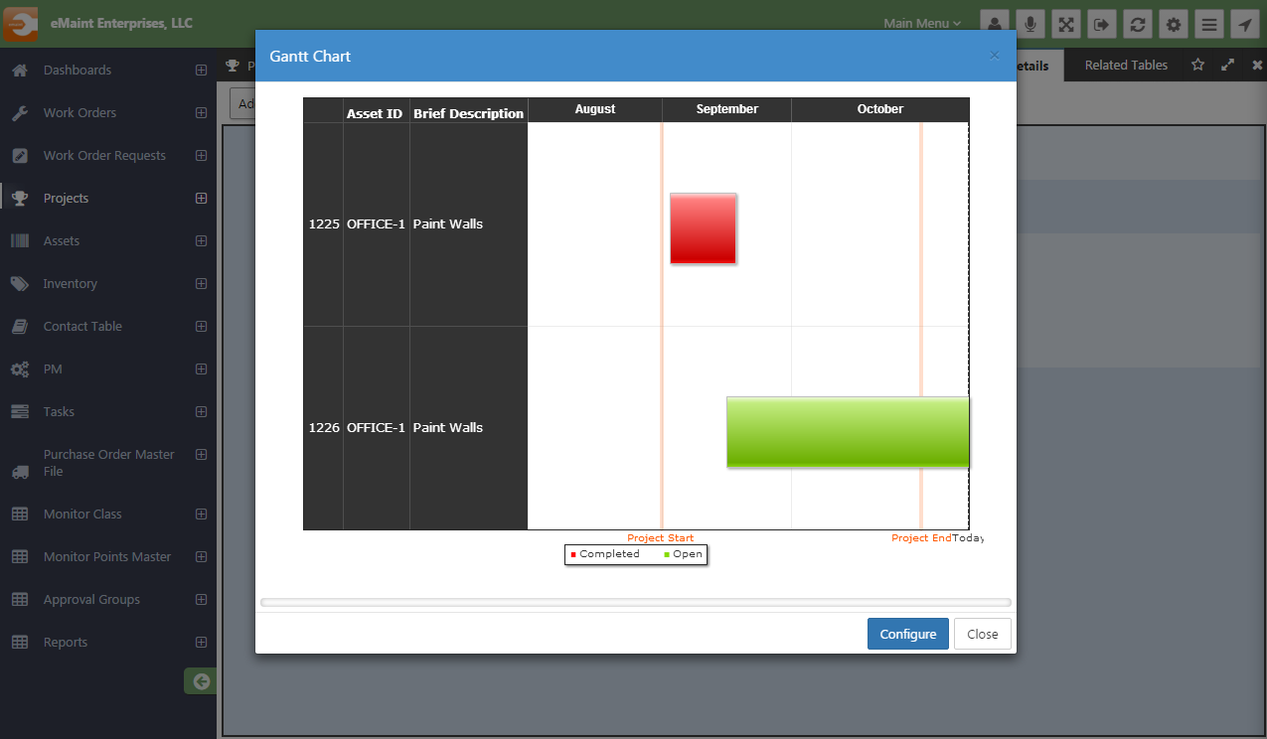Select the microphone icon in the top toolbar
The width and height of the screenshot is (1267, 739).
(x=1029, y=24)
